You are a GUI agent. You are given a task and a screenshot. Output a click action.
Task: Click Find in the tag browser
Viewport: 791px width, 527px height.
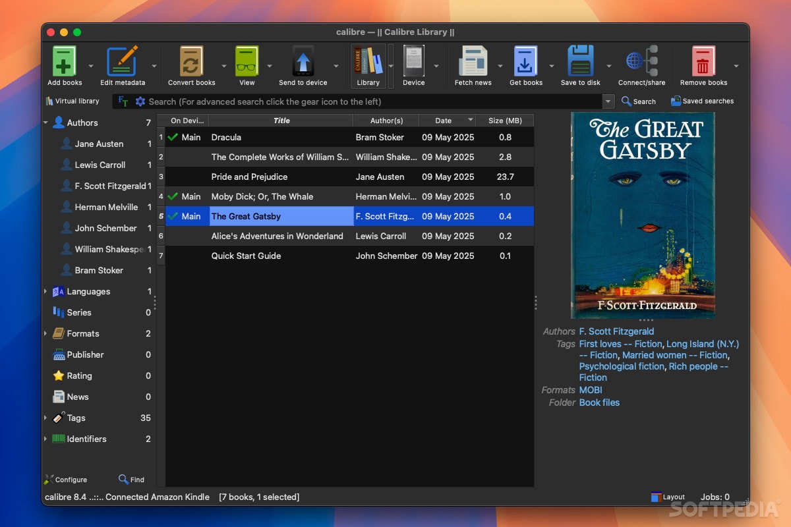coord(131,480)
